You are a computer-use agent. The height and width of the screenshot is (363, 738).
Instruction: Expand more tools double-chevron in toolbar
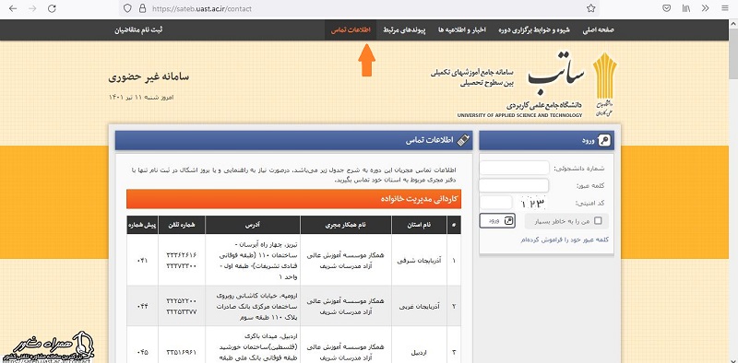coord(705,8)
